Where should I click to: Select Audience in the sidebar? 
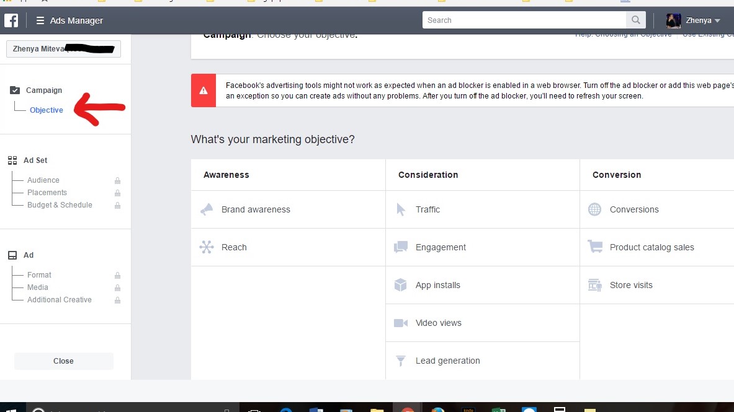click(43, 180)
